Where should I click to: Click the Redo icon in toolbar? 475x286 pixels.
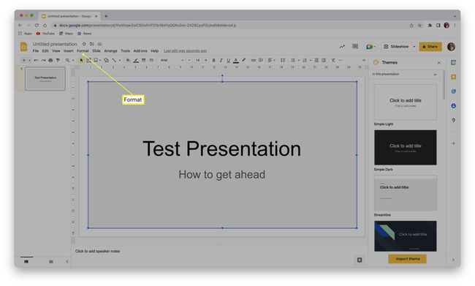(x=43, y=61)
